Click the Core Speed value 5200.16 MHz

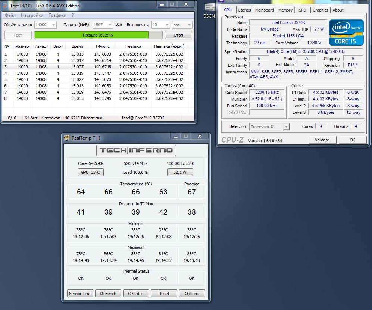(x=267, y=92)
